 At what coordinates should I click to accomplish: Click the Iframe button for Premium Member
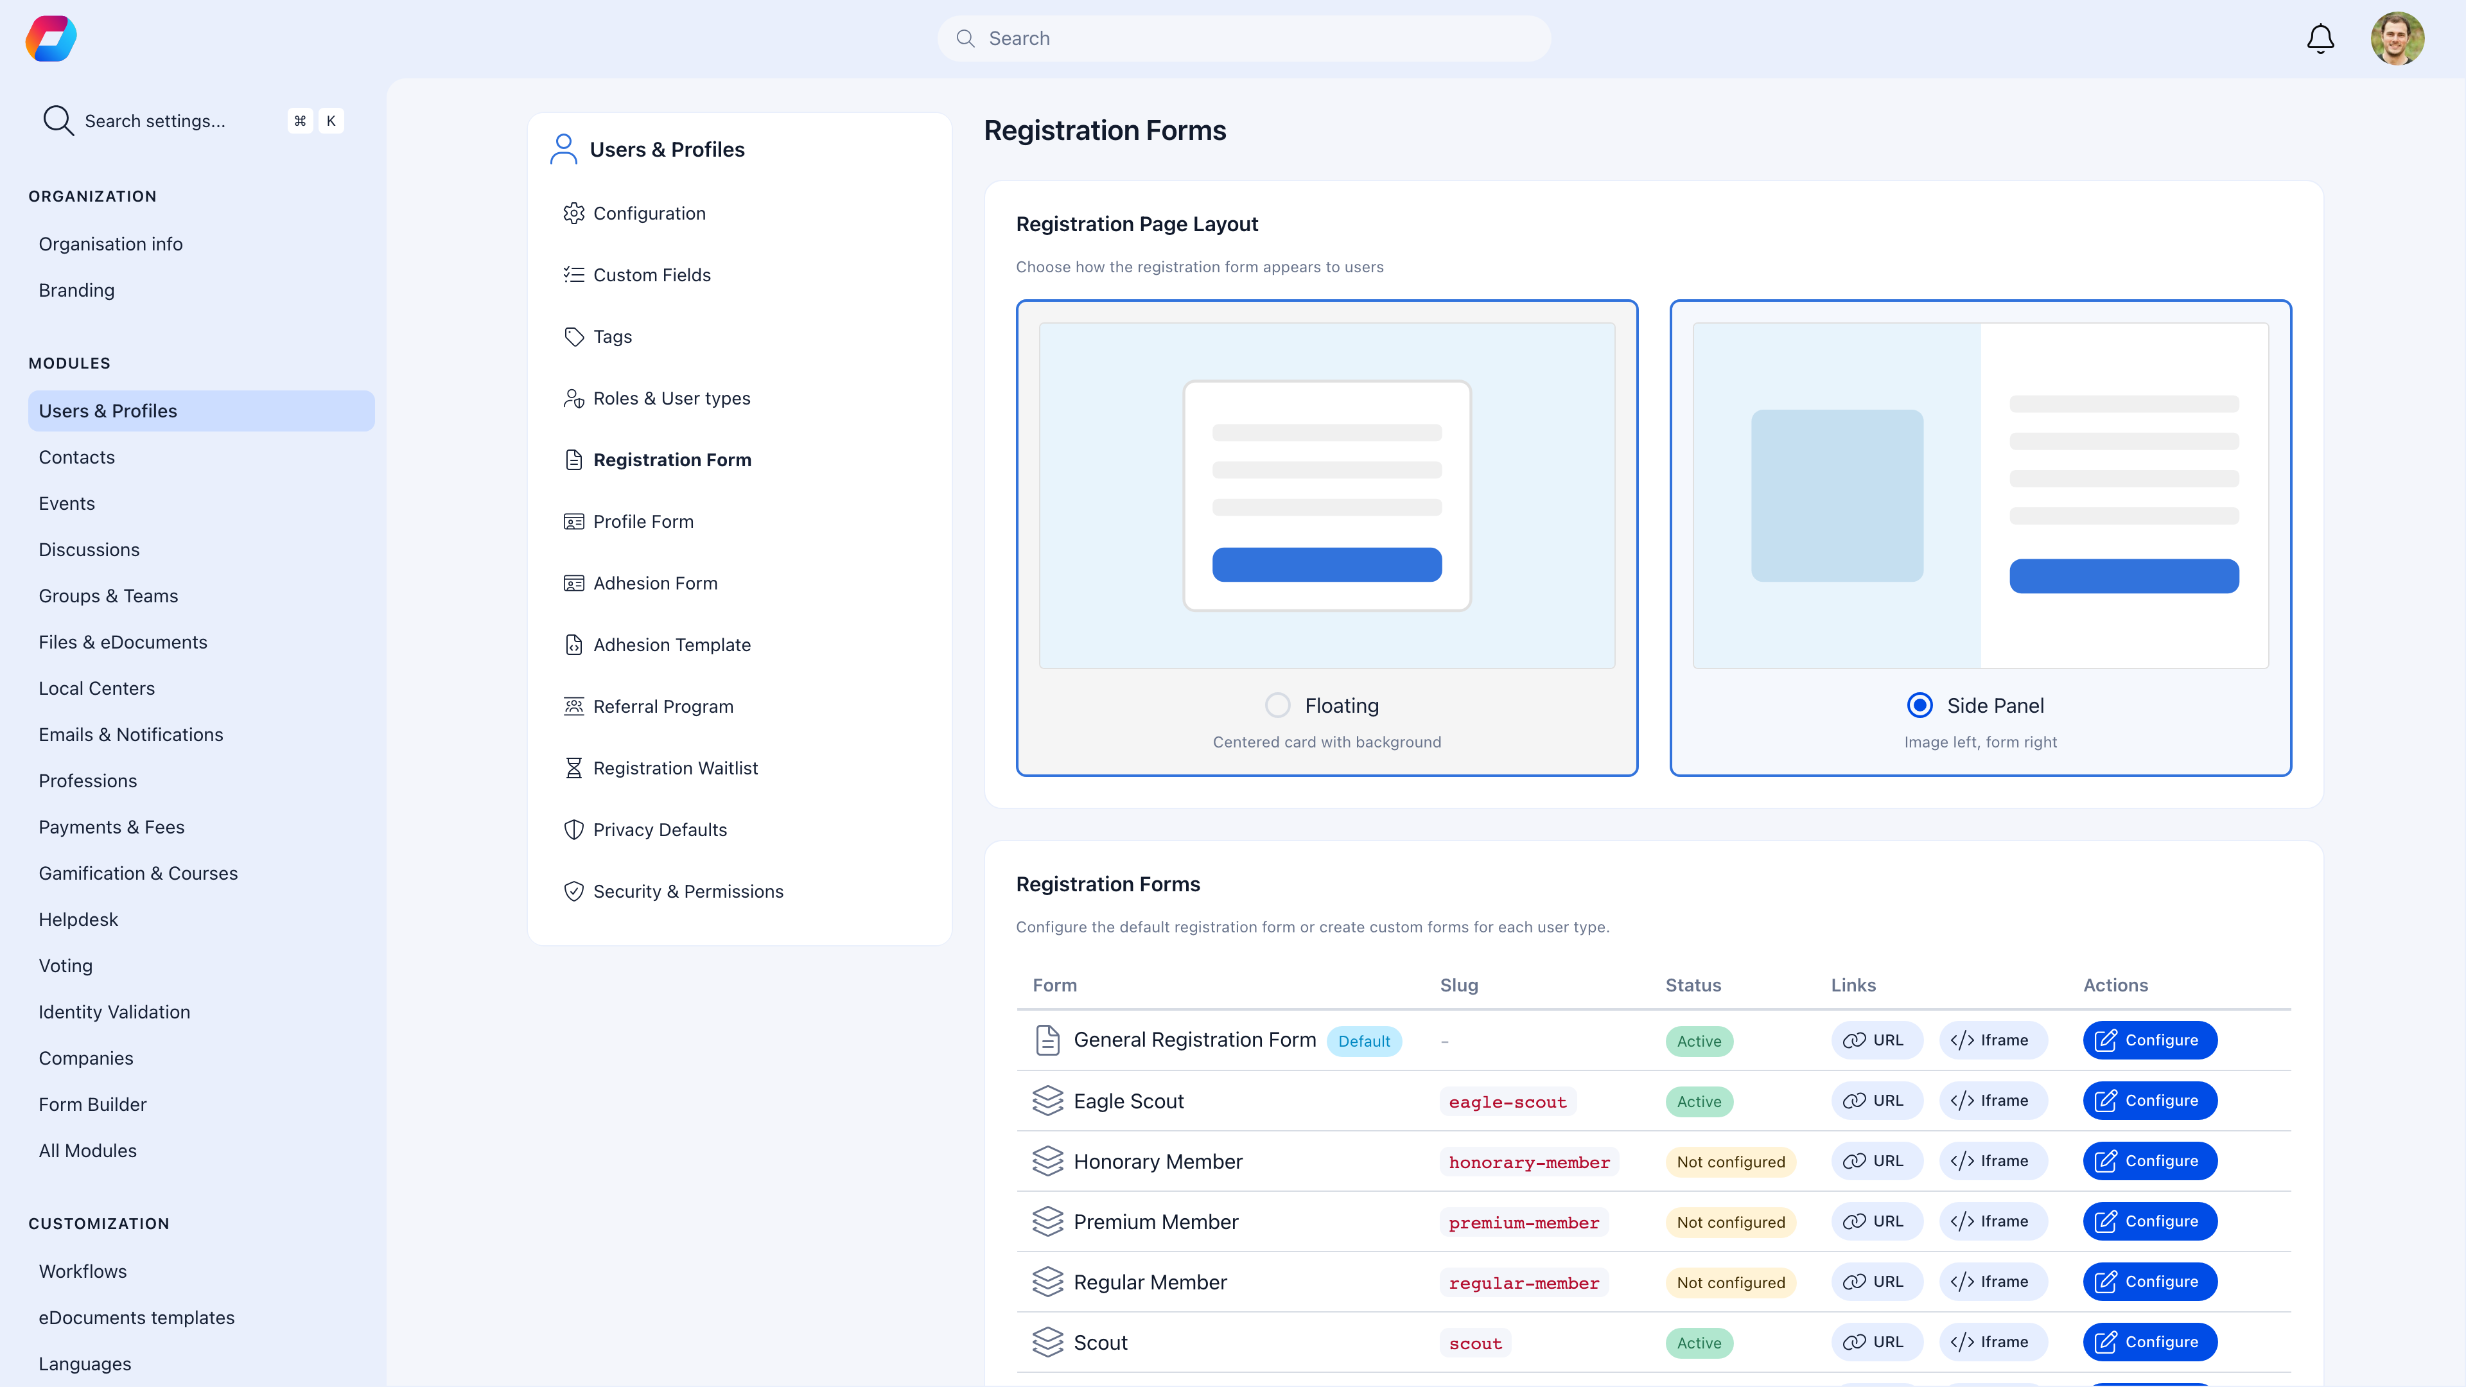coord(1993,1221)
